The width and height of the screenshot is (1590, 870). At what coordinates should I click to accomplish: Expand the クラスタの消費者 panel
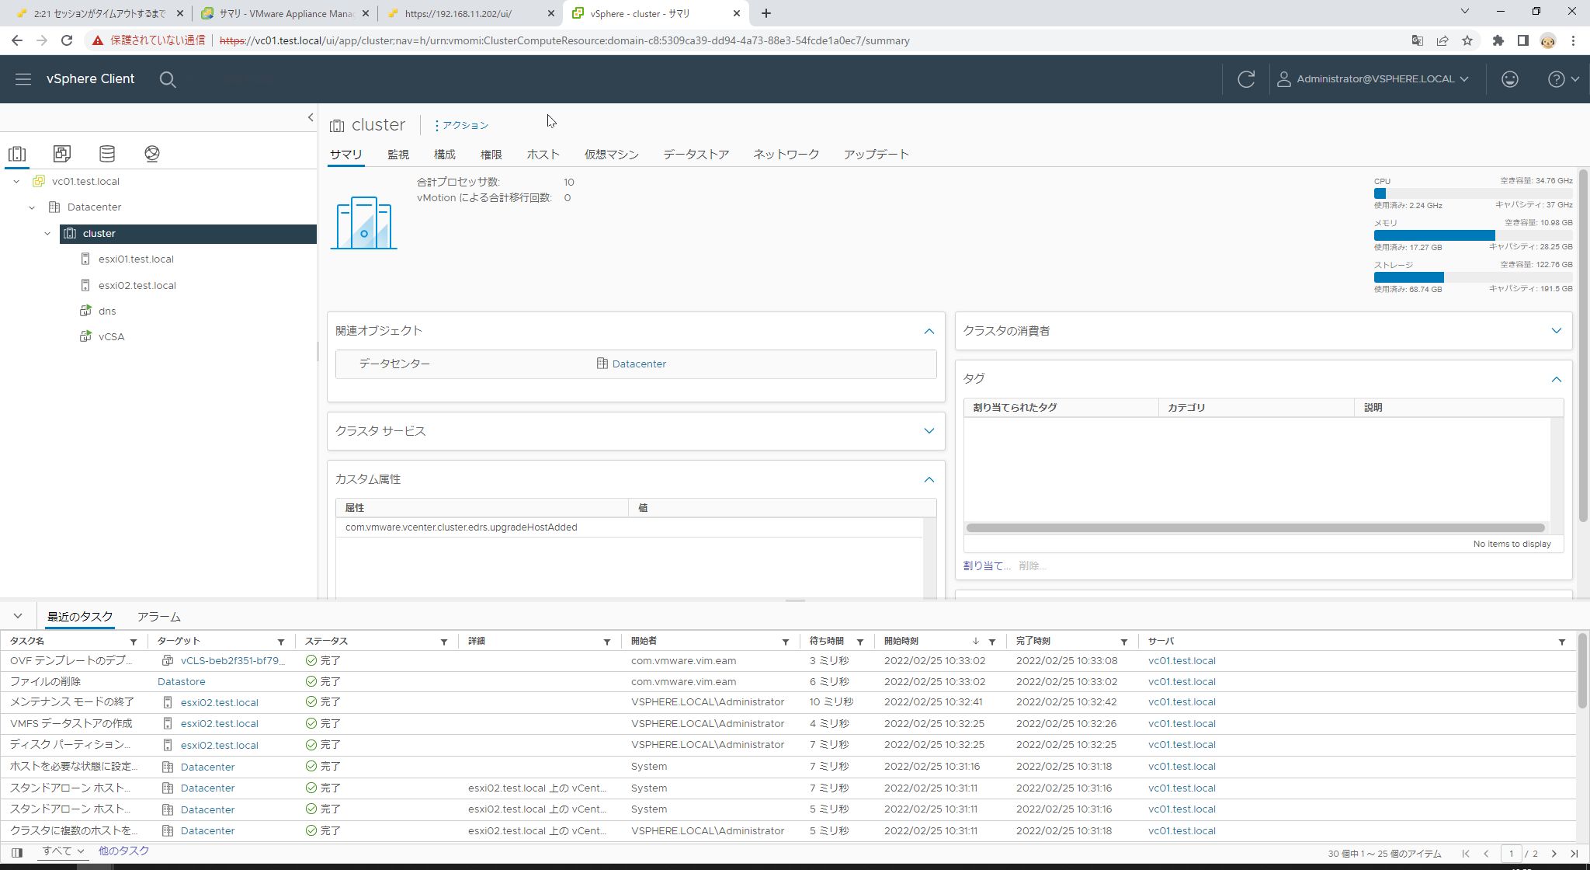[x=1557, y=331]
